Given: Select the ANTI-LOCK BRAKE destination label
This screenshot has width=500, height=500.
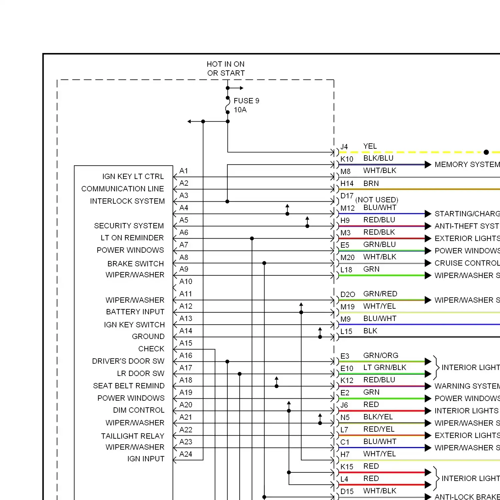Looking at the screenshot, I should [467, 497].
